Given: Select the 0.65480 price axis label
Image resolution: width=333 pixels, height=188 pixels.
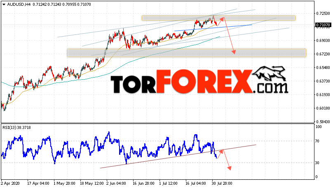Looking at the screenshot, I should pos(323,68).
